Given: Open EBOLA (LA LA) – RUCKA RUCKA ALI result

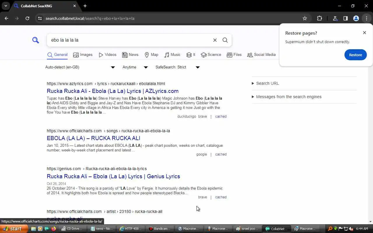Looking at the screenshot, I should (93, 138).
